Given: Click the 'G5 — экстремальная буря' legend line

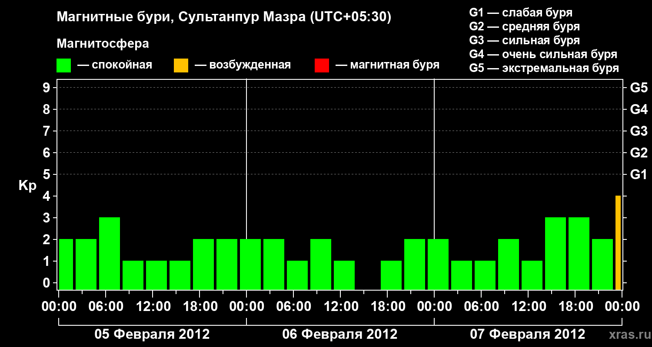Looking at the screenshot, I should (x=544, y=68).
